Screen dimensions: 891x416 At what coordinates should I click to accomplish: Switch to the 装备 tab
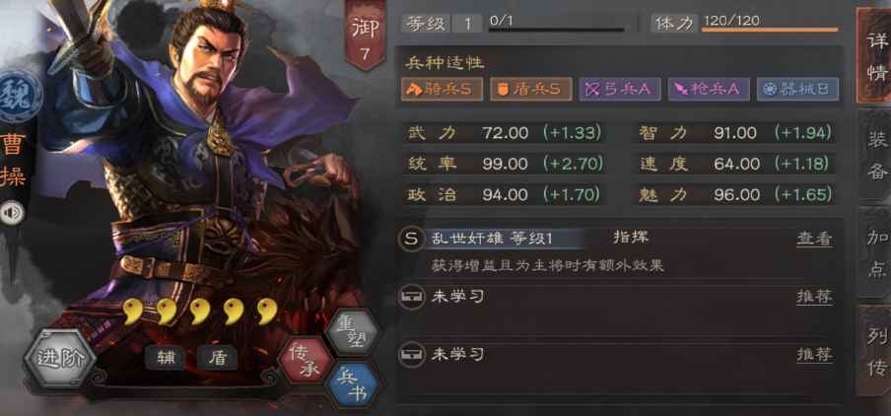[x=875, y=155]
